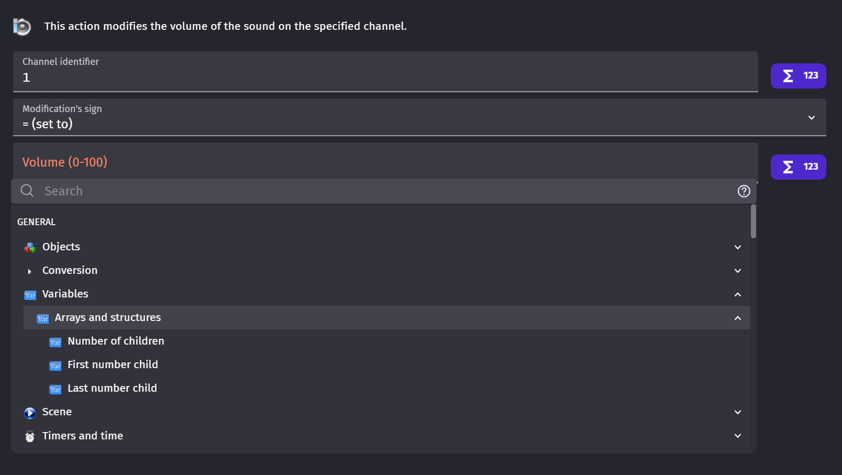Viewport: 842px width, 475px height.
Task: Pick the Last number child expression
Action: tap(112, 388)
